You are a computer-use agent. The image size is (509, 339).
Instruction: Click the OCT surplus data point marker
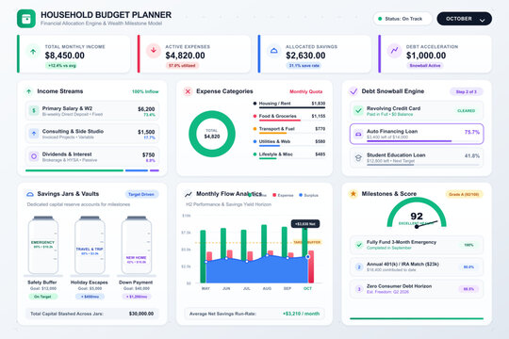[x=307, y=256]
